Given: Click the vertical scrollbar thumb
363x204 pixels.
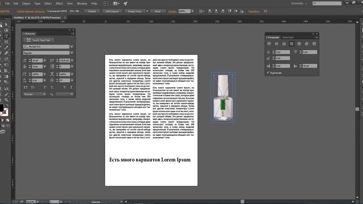Looking at the screenshot, I should [357, 109].
